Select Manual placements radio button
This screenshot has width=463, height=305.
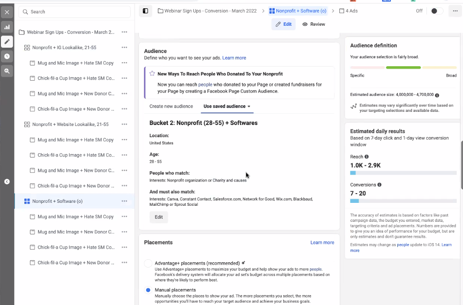pos(148,290)
